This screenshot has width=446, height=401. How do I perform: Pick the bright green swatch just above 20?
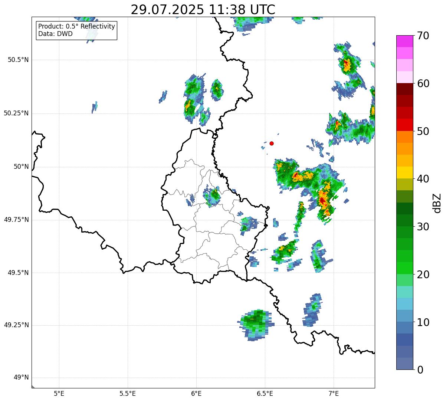(x=405, y=268)
